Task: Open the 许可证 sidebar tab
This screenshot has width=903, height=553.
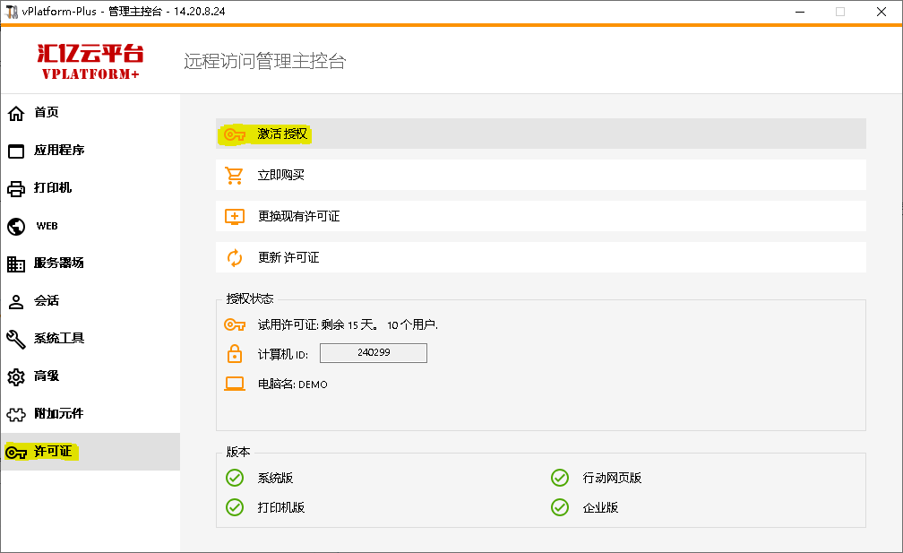Action: (x=53, y=452)
